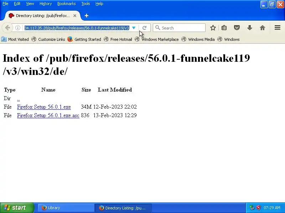Show your bookmarks list icon
The image size is (285, 213).
tap(224, 28)
